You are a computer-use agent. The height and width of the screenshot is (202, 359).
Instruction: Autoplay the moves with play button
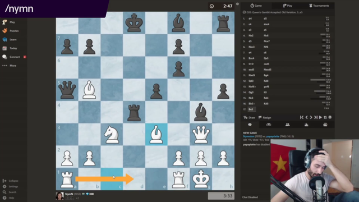pyautogui.click(x=320, y=117)
